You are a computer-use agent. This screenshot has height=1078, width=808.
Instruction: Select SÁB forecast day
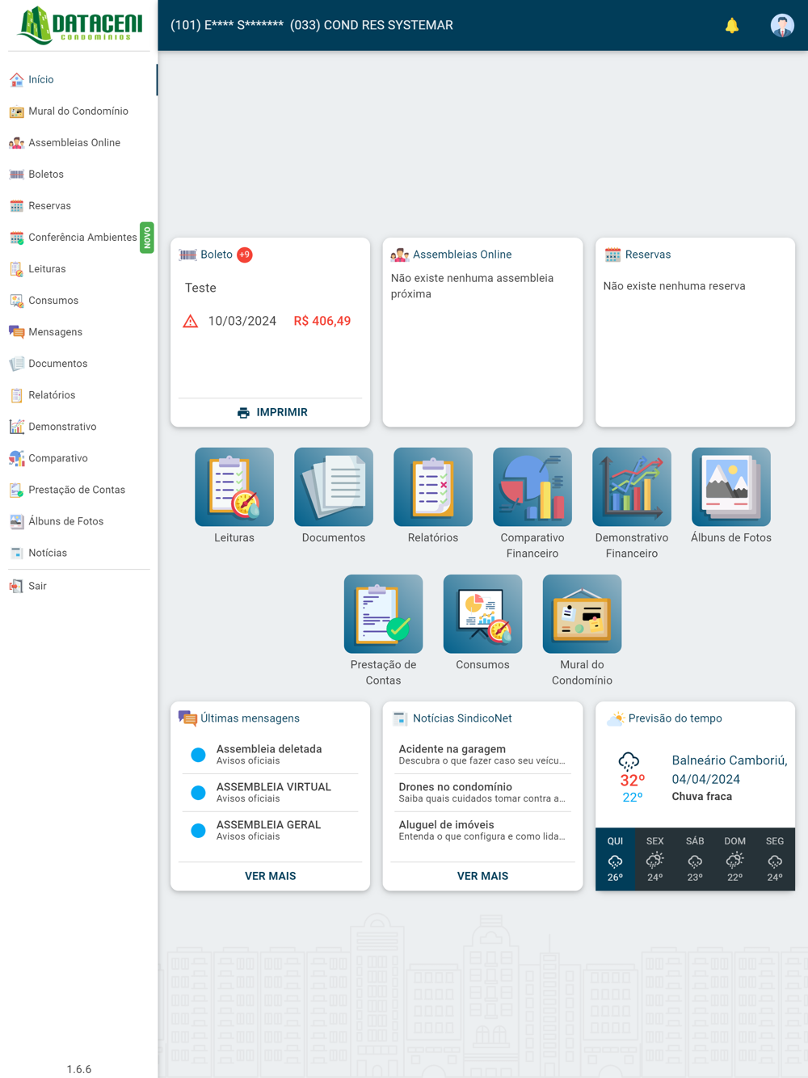click(695, 860)
